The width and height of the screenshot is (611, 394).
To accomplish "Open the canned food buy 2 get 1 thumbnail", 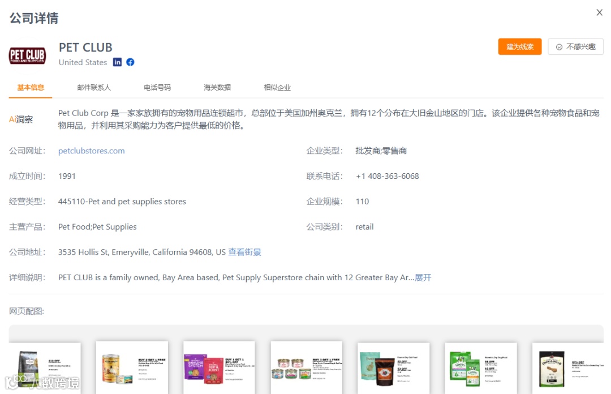I will 132,368.
